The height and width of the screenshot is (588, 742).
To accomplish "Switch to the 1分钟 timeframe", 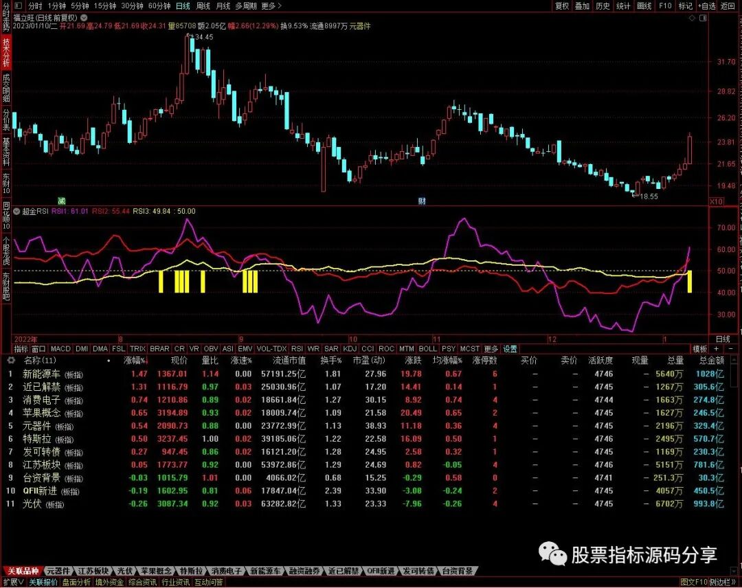I will (x=57, y=6).
